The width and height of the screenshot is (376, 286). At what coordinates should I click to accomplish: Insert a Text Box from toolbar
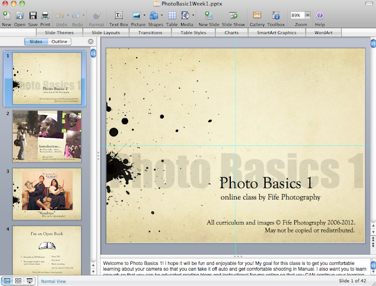119,15
